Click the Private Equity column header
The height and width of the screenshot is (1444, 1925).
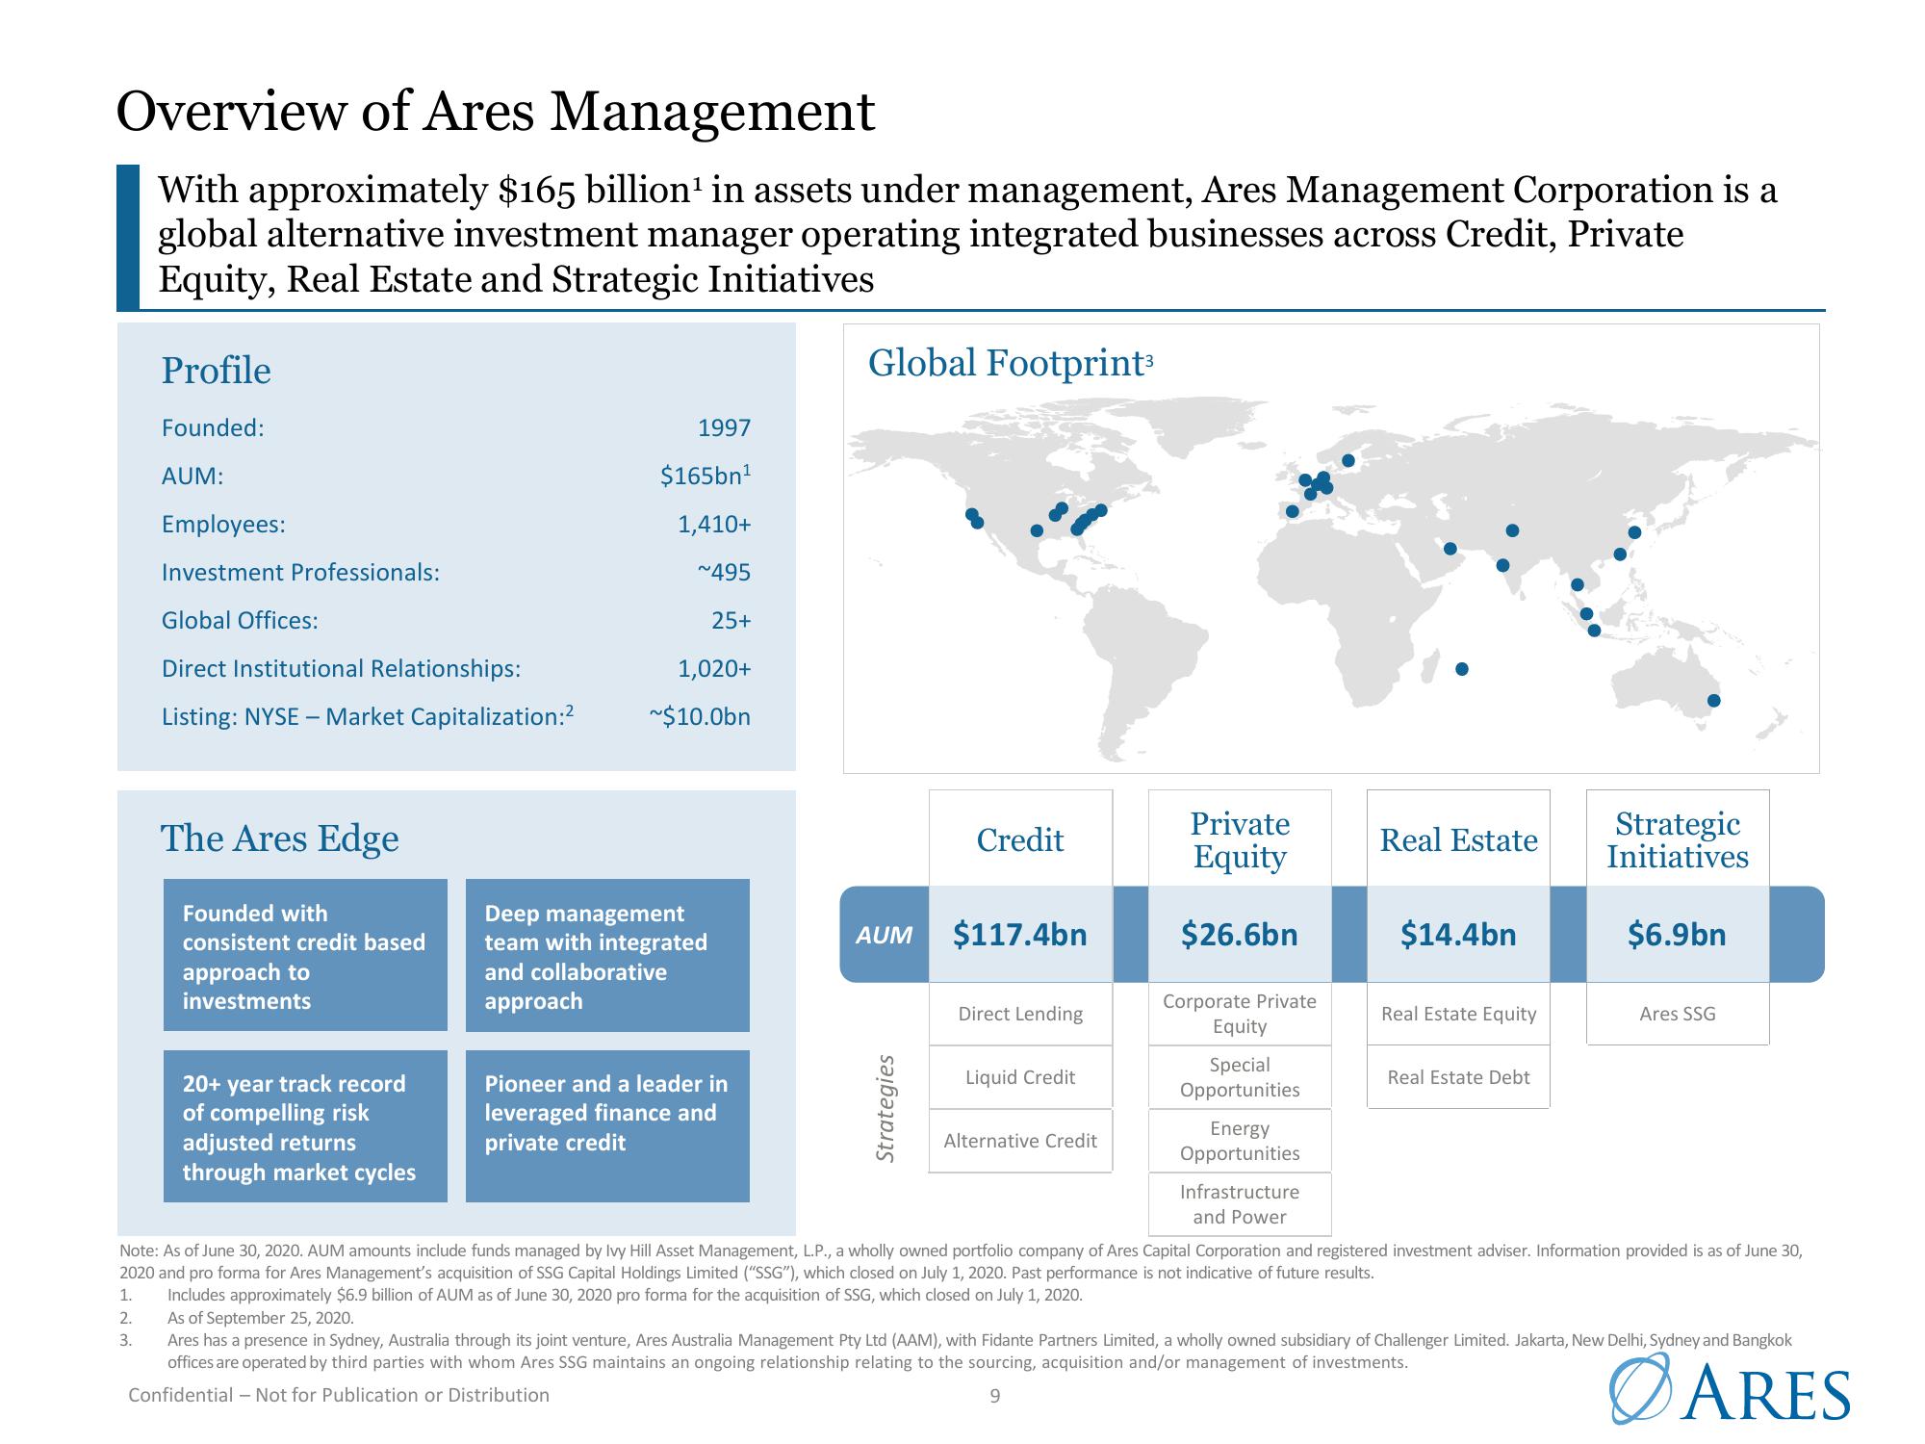pyautogui.click(x=1240, y=839)
